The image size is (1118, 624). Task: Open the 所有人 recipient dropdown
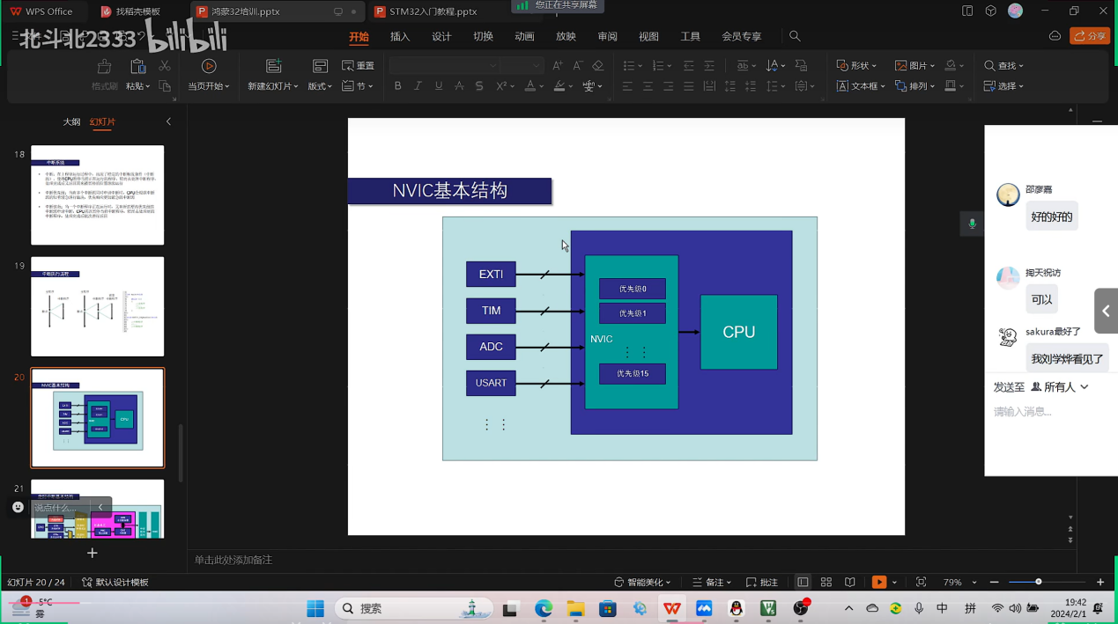[x=1060, y=387]
